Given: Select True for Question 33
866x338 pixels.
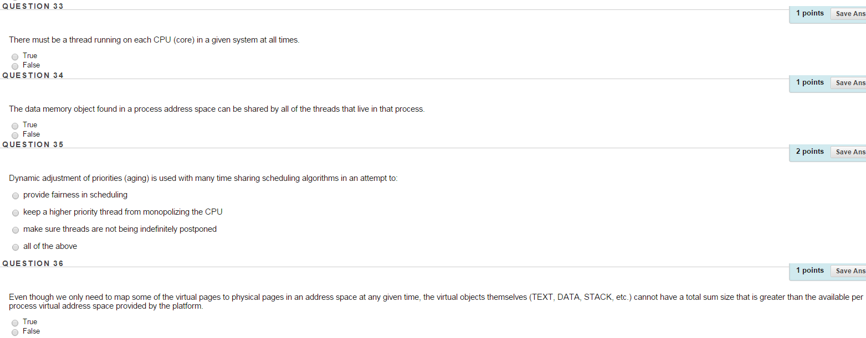Looking at the screenshot, I should 14,56.
